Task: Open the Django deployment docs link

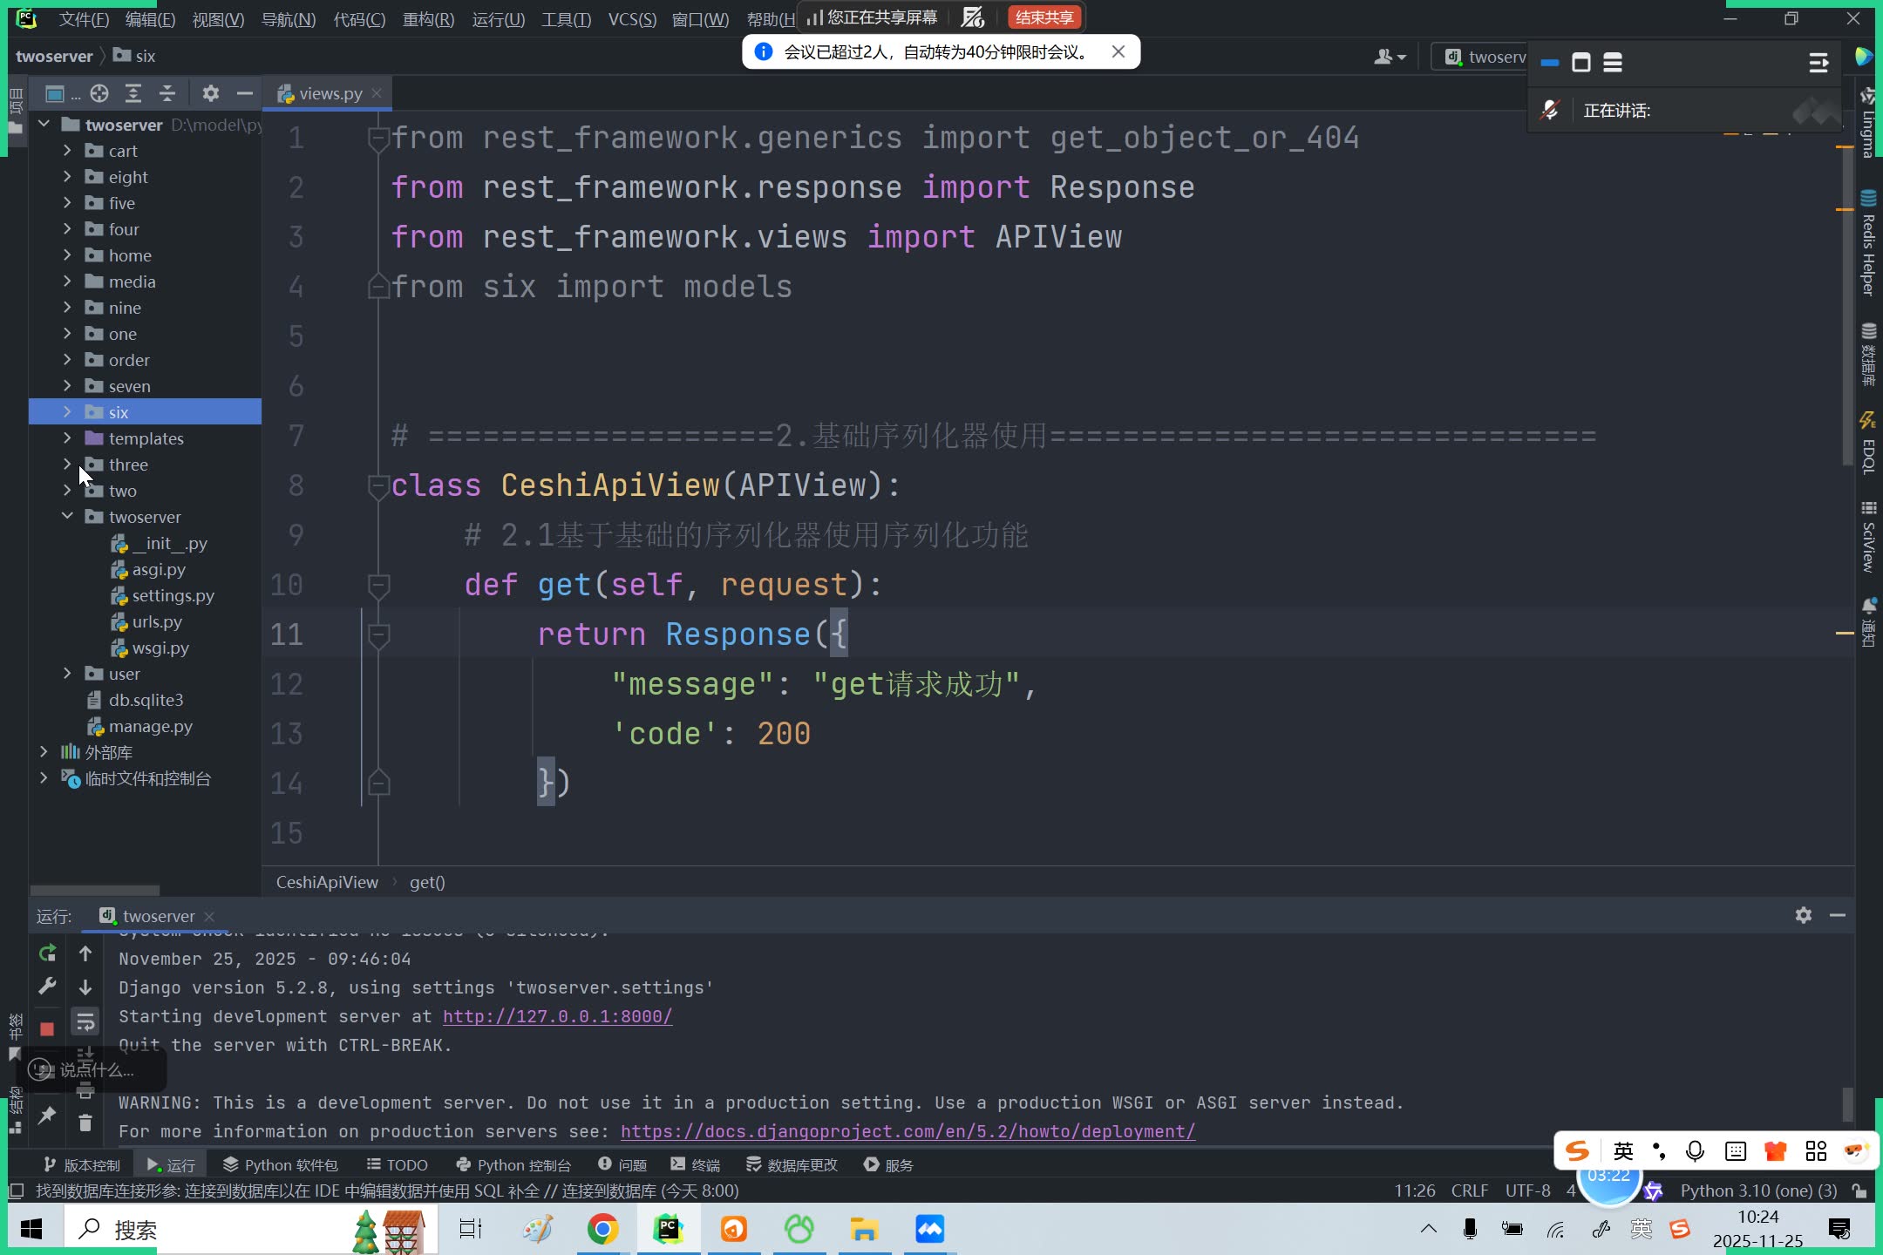Action: coord(908,1131)
